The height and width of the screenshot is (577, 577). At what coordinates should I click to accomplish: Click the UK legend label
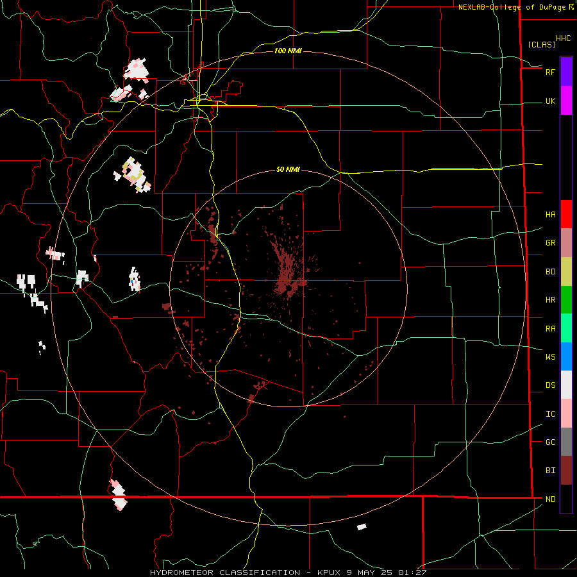point(550,101)
